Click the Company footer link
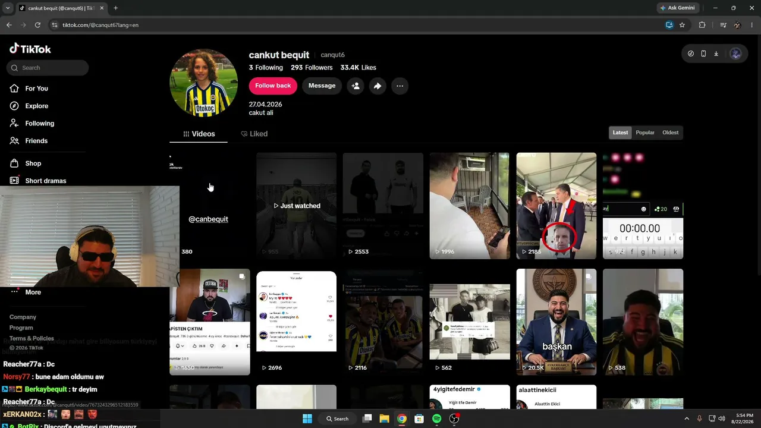 point(23,317)
